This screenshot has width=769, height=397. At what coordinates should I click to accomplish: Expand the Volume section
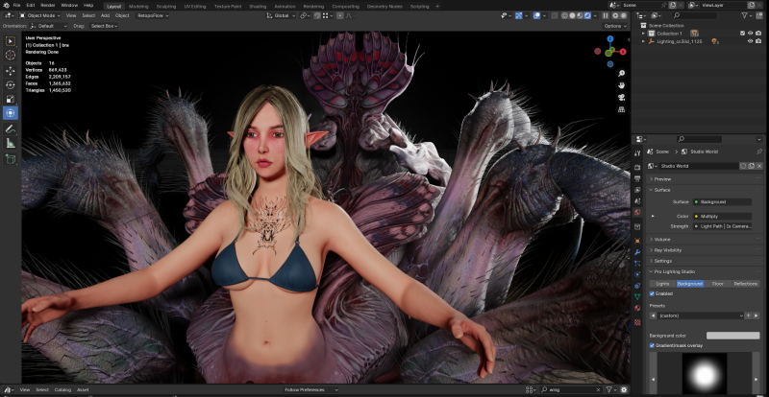pyautogui.click(x=663, y=239)
